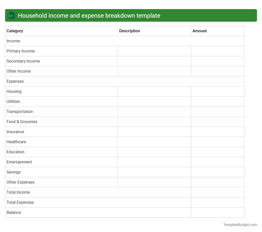
Task: Click the Secondary Income label
Action: 23,61
